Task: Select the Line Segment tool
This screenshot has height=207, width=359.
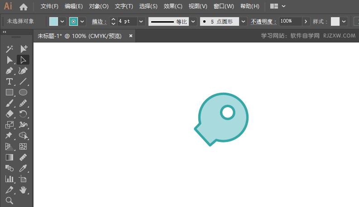Action: coord(23,81)
